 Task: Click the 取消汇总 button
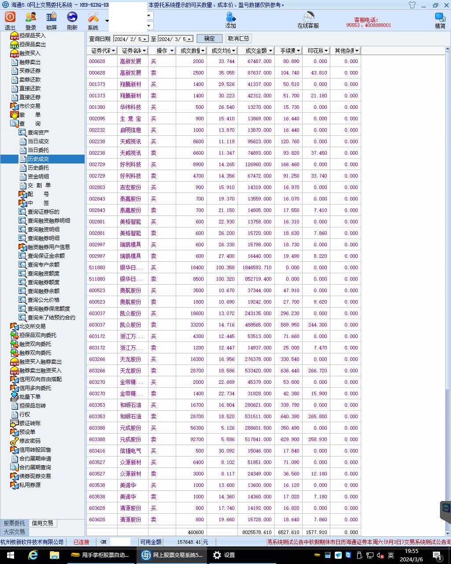coord(238,39)
